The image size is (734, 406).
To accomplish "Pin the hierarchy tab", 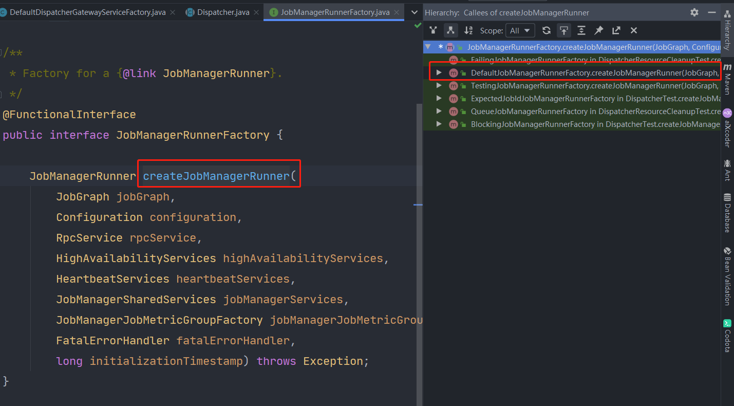I will pos(598,30).
